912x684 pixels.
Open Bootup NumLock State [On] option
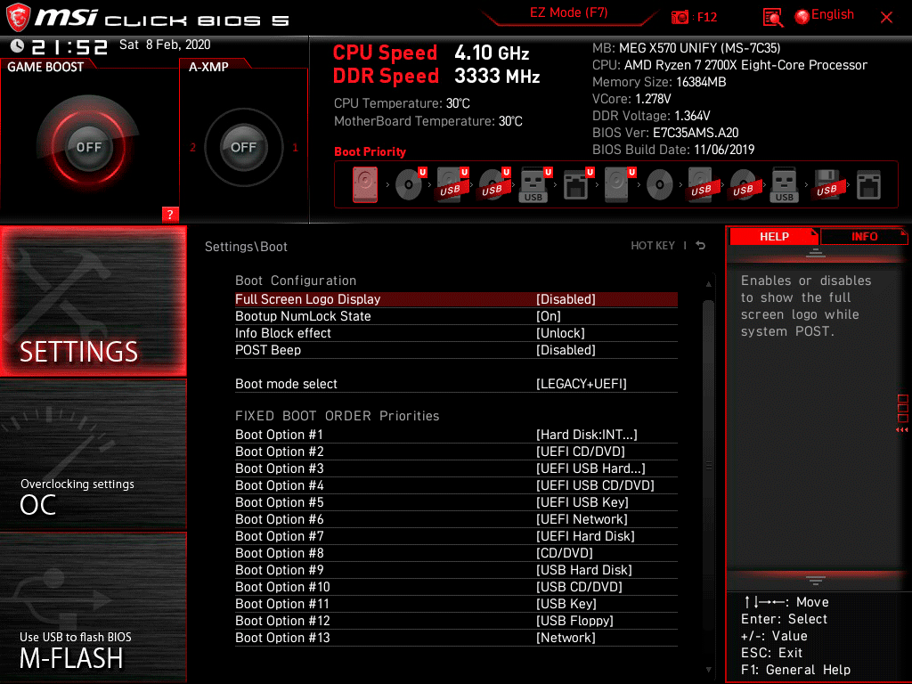click(x=548, y=316)
